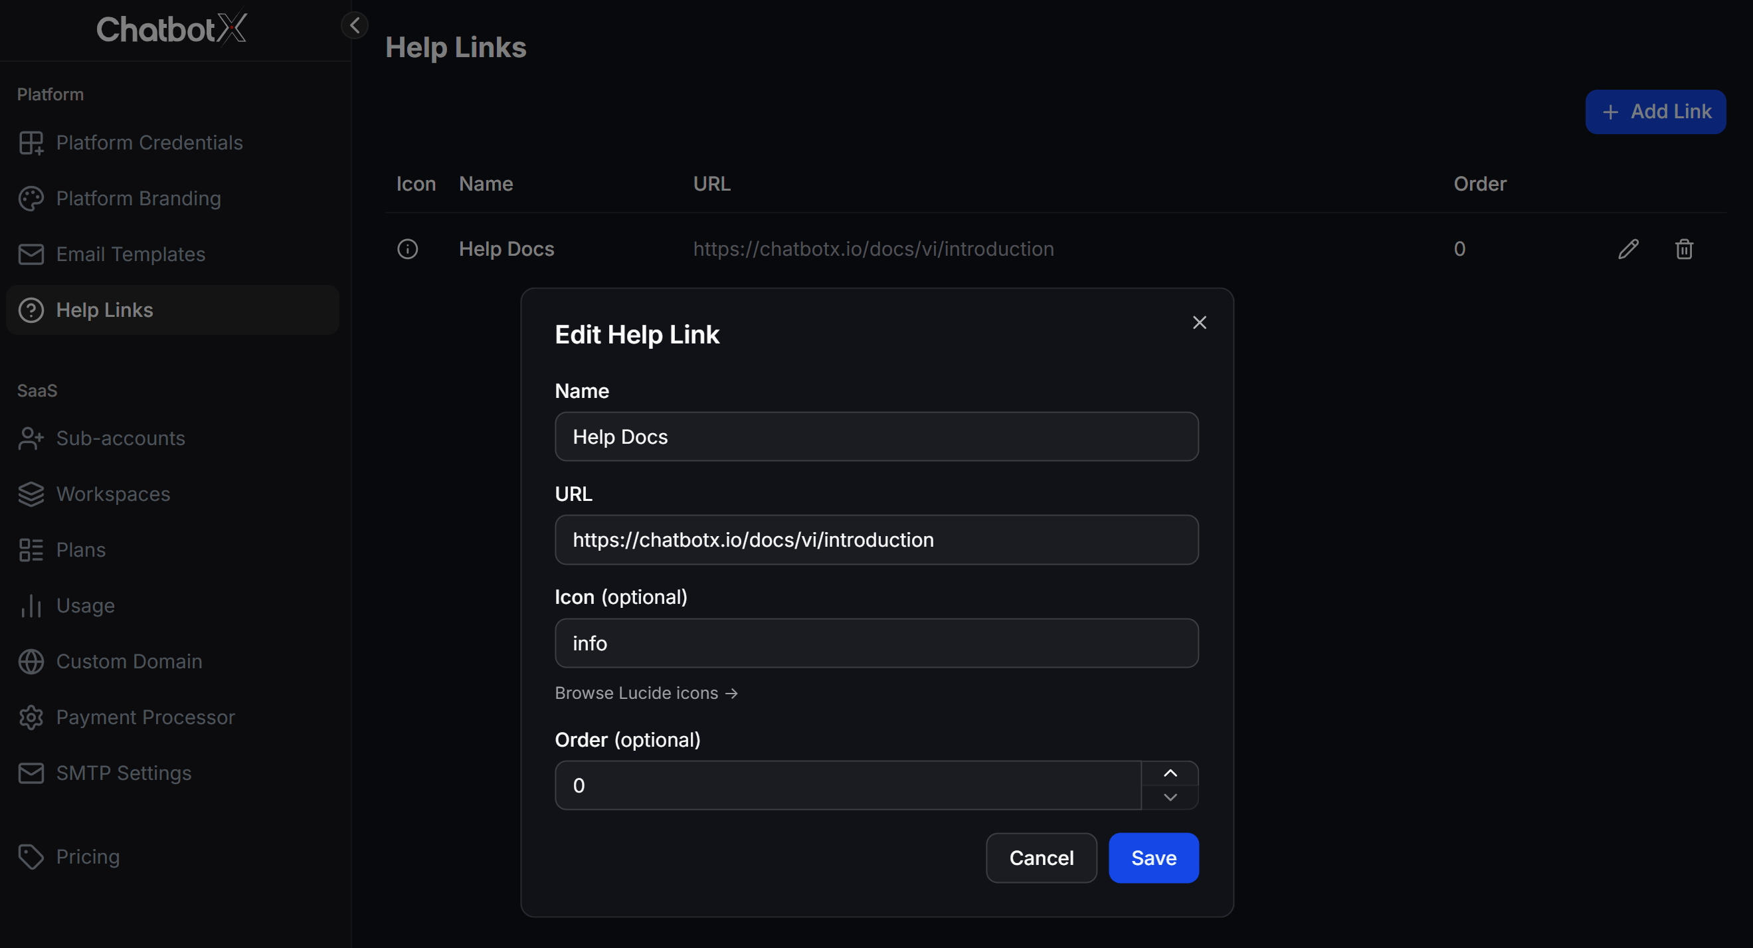1753x948 pixels.
Task: Click the Icon column header
Action: coord(416,184)
